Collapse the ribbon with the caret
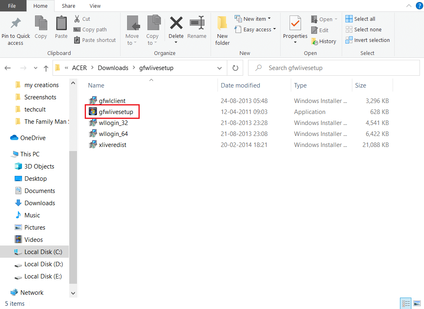The image size is (424, 309). point(409,6)
